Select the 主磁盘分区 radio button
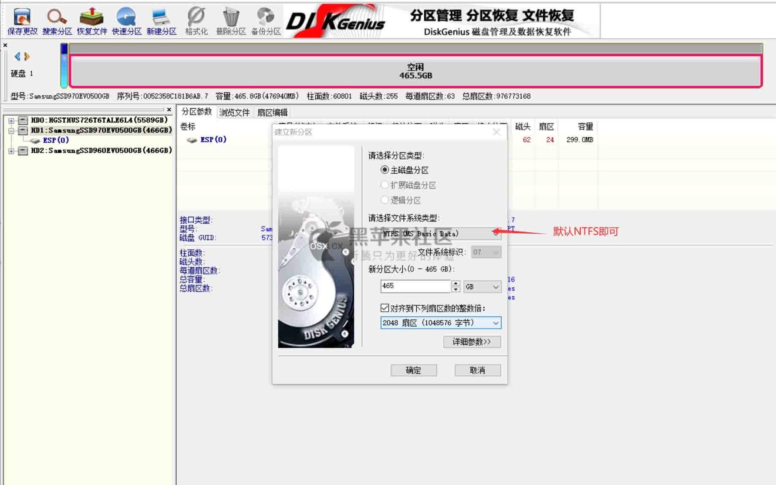 pos(385,170)
